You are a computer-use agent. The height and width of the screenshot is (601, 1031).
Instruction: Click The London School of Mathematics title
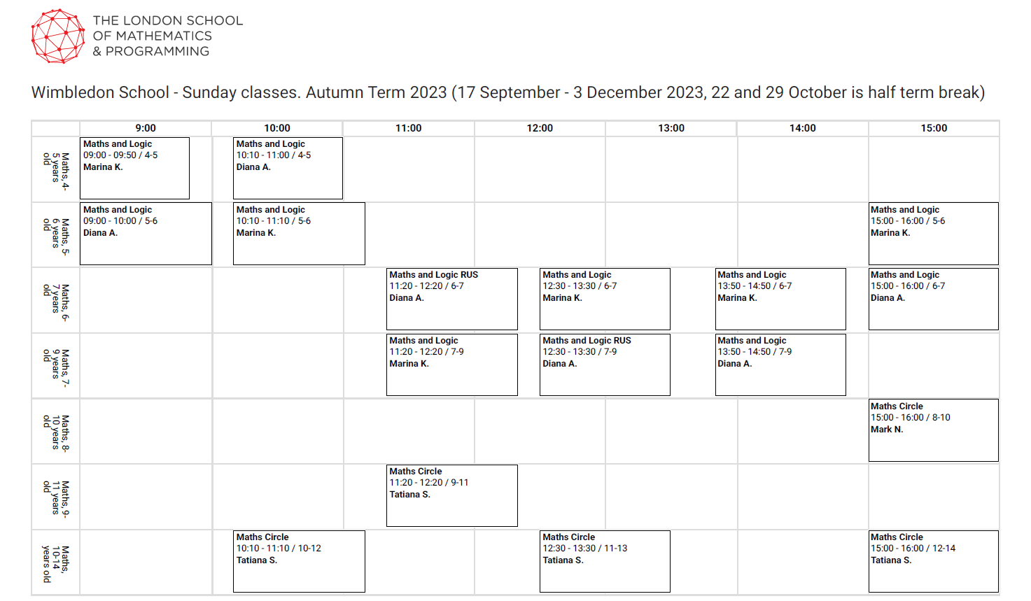168,36
